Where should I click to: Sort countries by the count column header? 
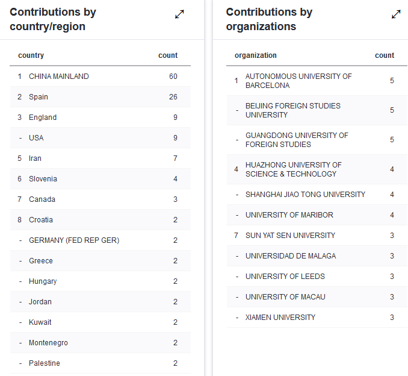click(168, 55)
